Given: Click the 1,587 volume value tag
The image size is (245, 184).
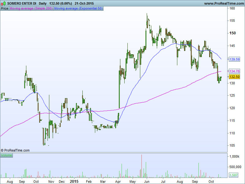Looking at the screenshot, I should 235,175.
